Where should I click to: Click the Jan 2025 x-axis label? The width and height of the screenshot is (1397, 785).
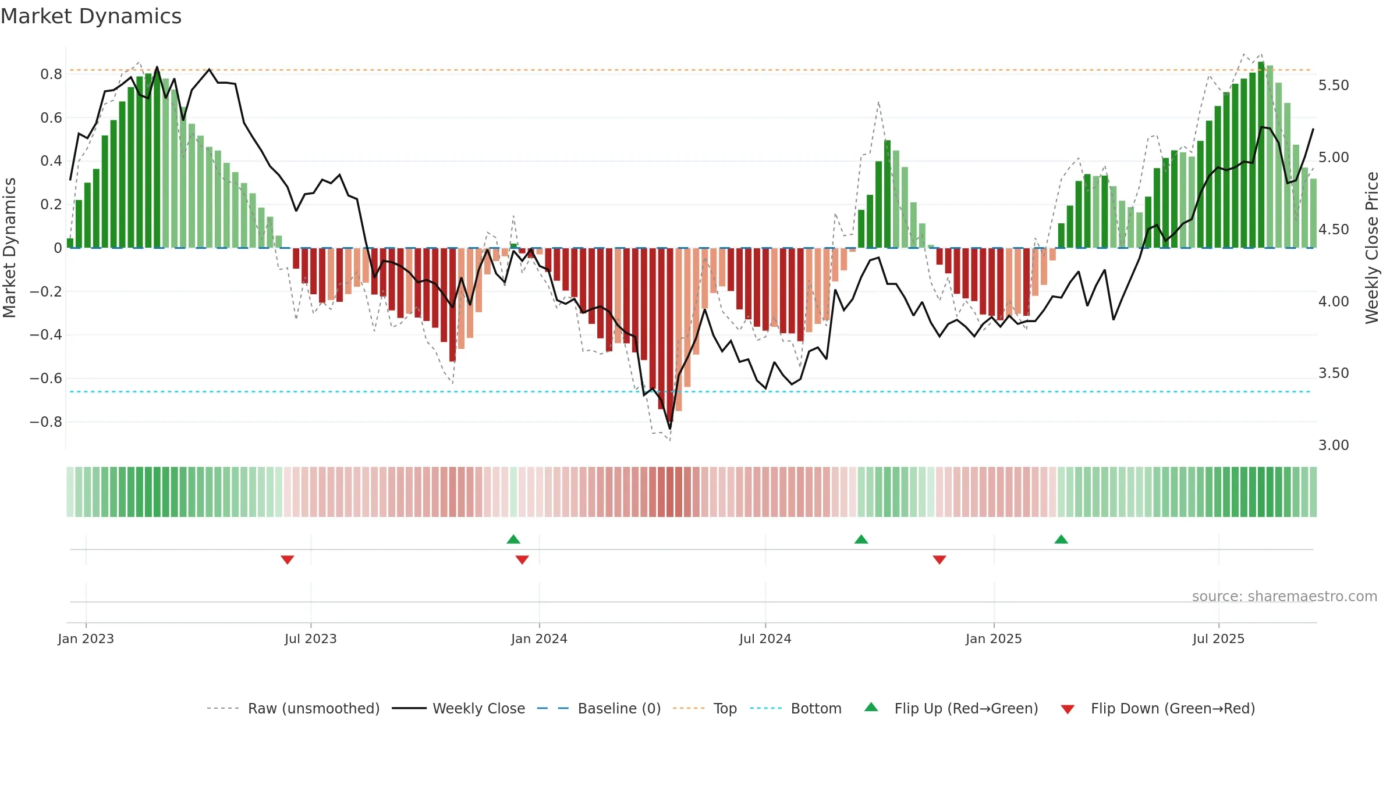994,638
